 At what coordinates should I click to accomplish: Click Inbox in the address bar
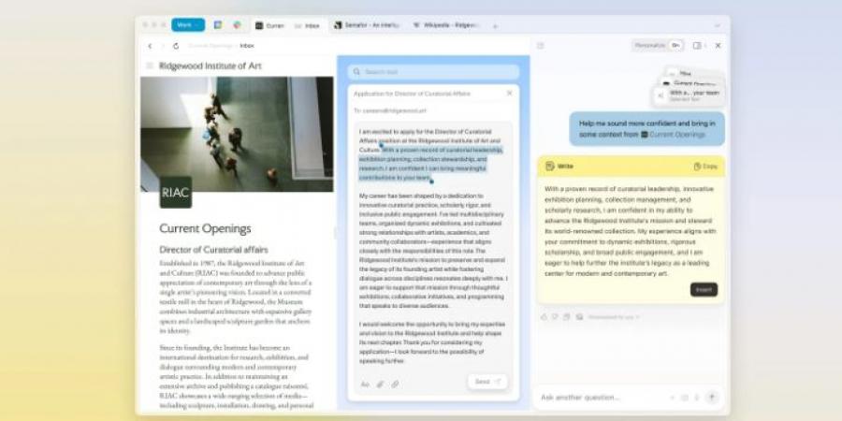(247, 46)
